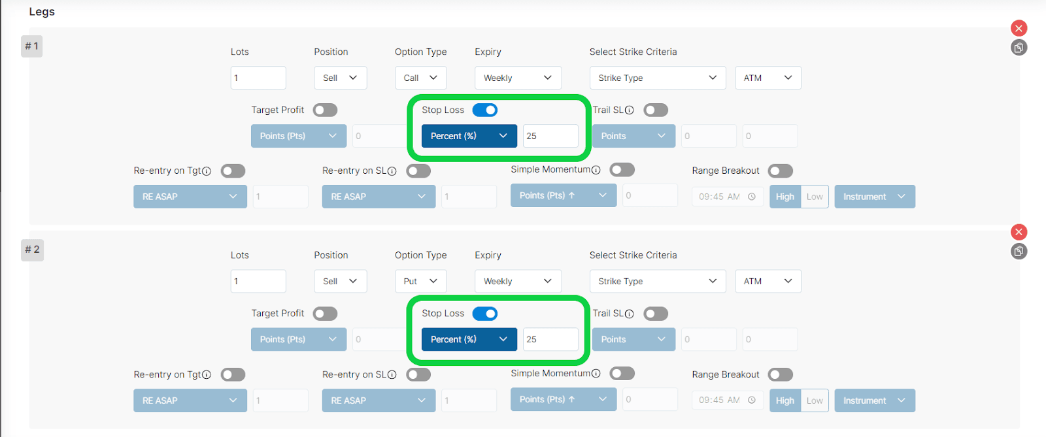Duplicate leg #1 using copy icon
This screenshot has width=1046, height=437.
pyautogui.click(x=1019, y=48)
